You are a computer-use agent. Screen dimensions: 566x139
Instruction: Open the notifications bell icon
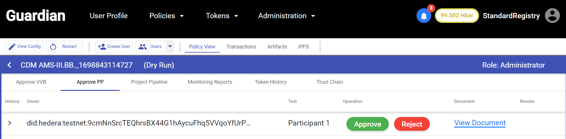click(x=424, y=16)
